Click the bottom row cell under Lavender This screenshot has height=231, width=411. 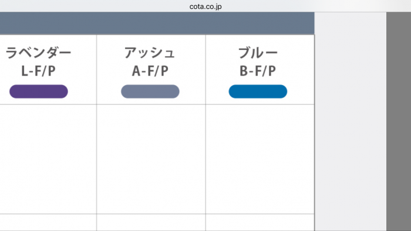[48, 223]
